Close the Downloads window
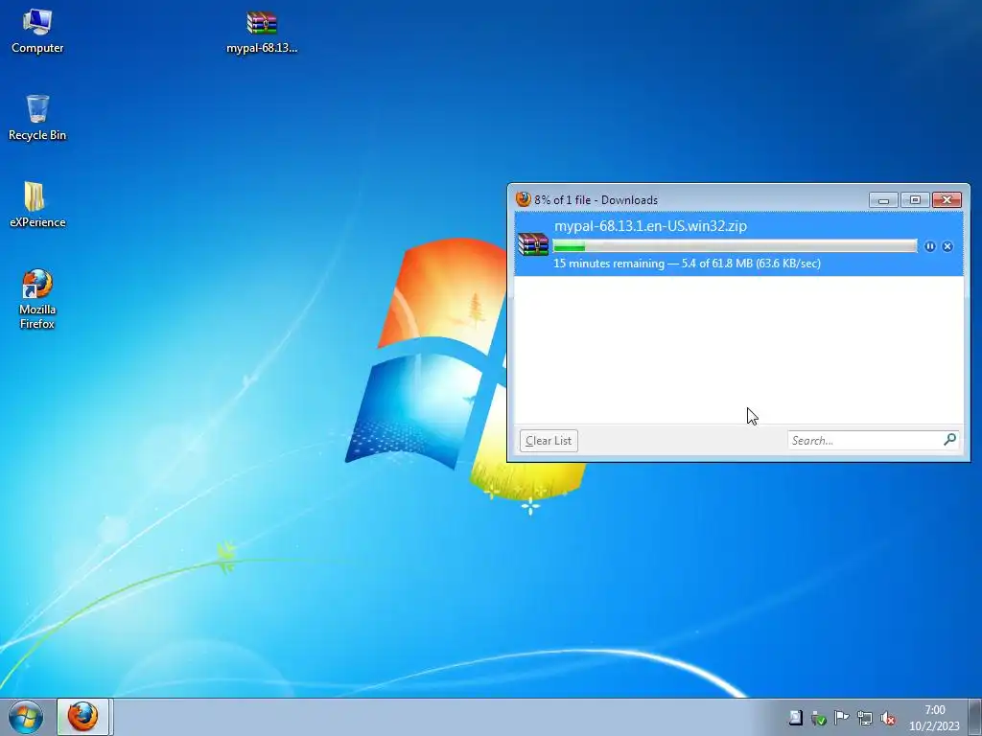The height and width of the screenshot is (736, 982). pyautogui.click(x=947, y=200)
